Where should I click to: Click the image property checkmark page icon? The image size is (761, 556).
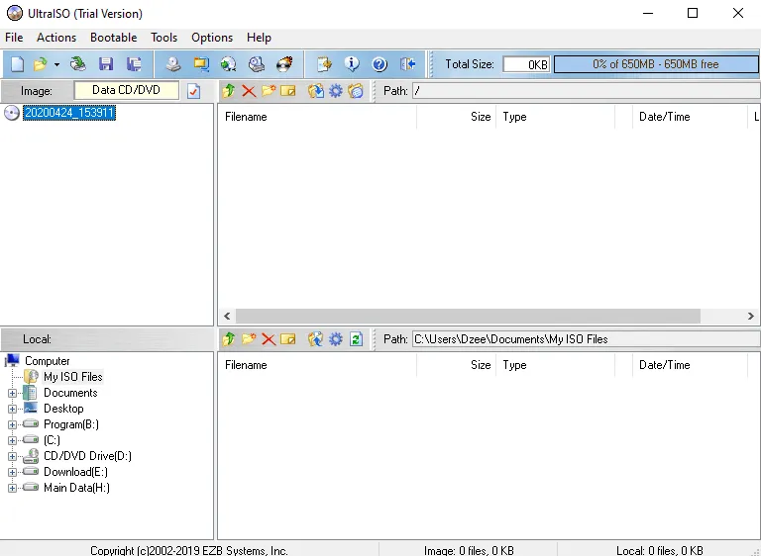(x=193, y=91)
